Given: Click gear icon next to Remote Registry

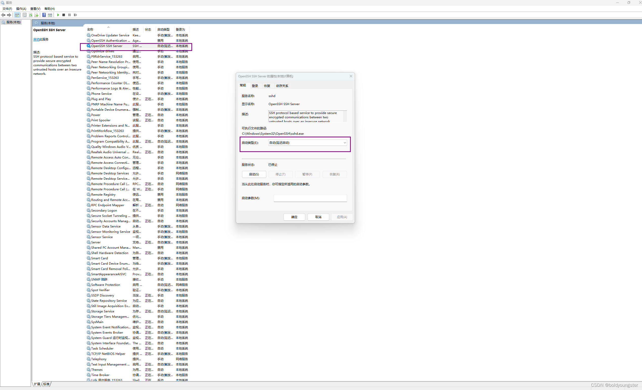Looking at the screenshot, I should pos(89,194).
